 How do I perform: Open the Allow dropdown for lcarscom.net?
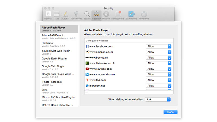coord(159,86)
